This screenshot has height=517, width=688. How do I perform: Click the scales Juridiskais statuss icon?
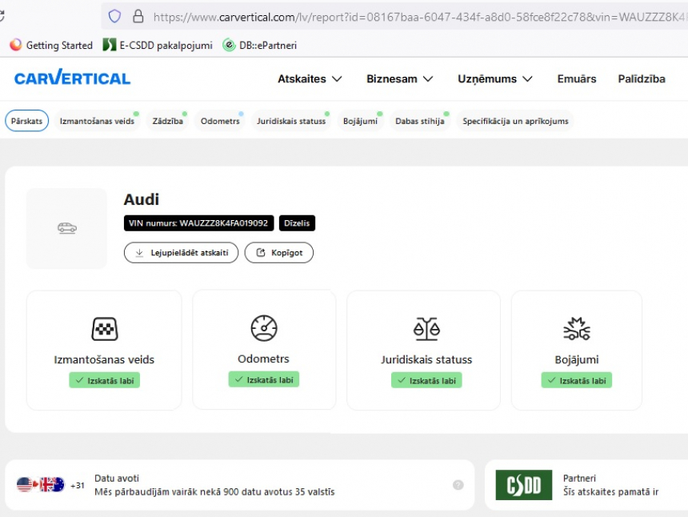point(426,329)
